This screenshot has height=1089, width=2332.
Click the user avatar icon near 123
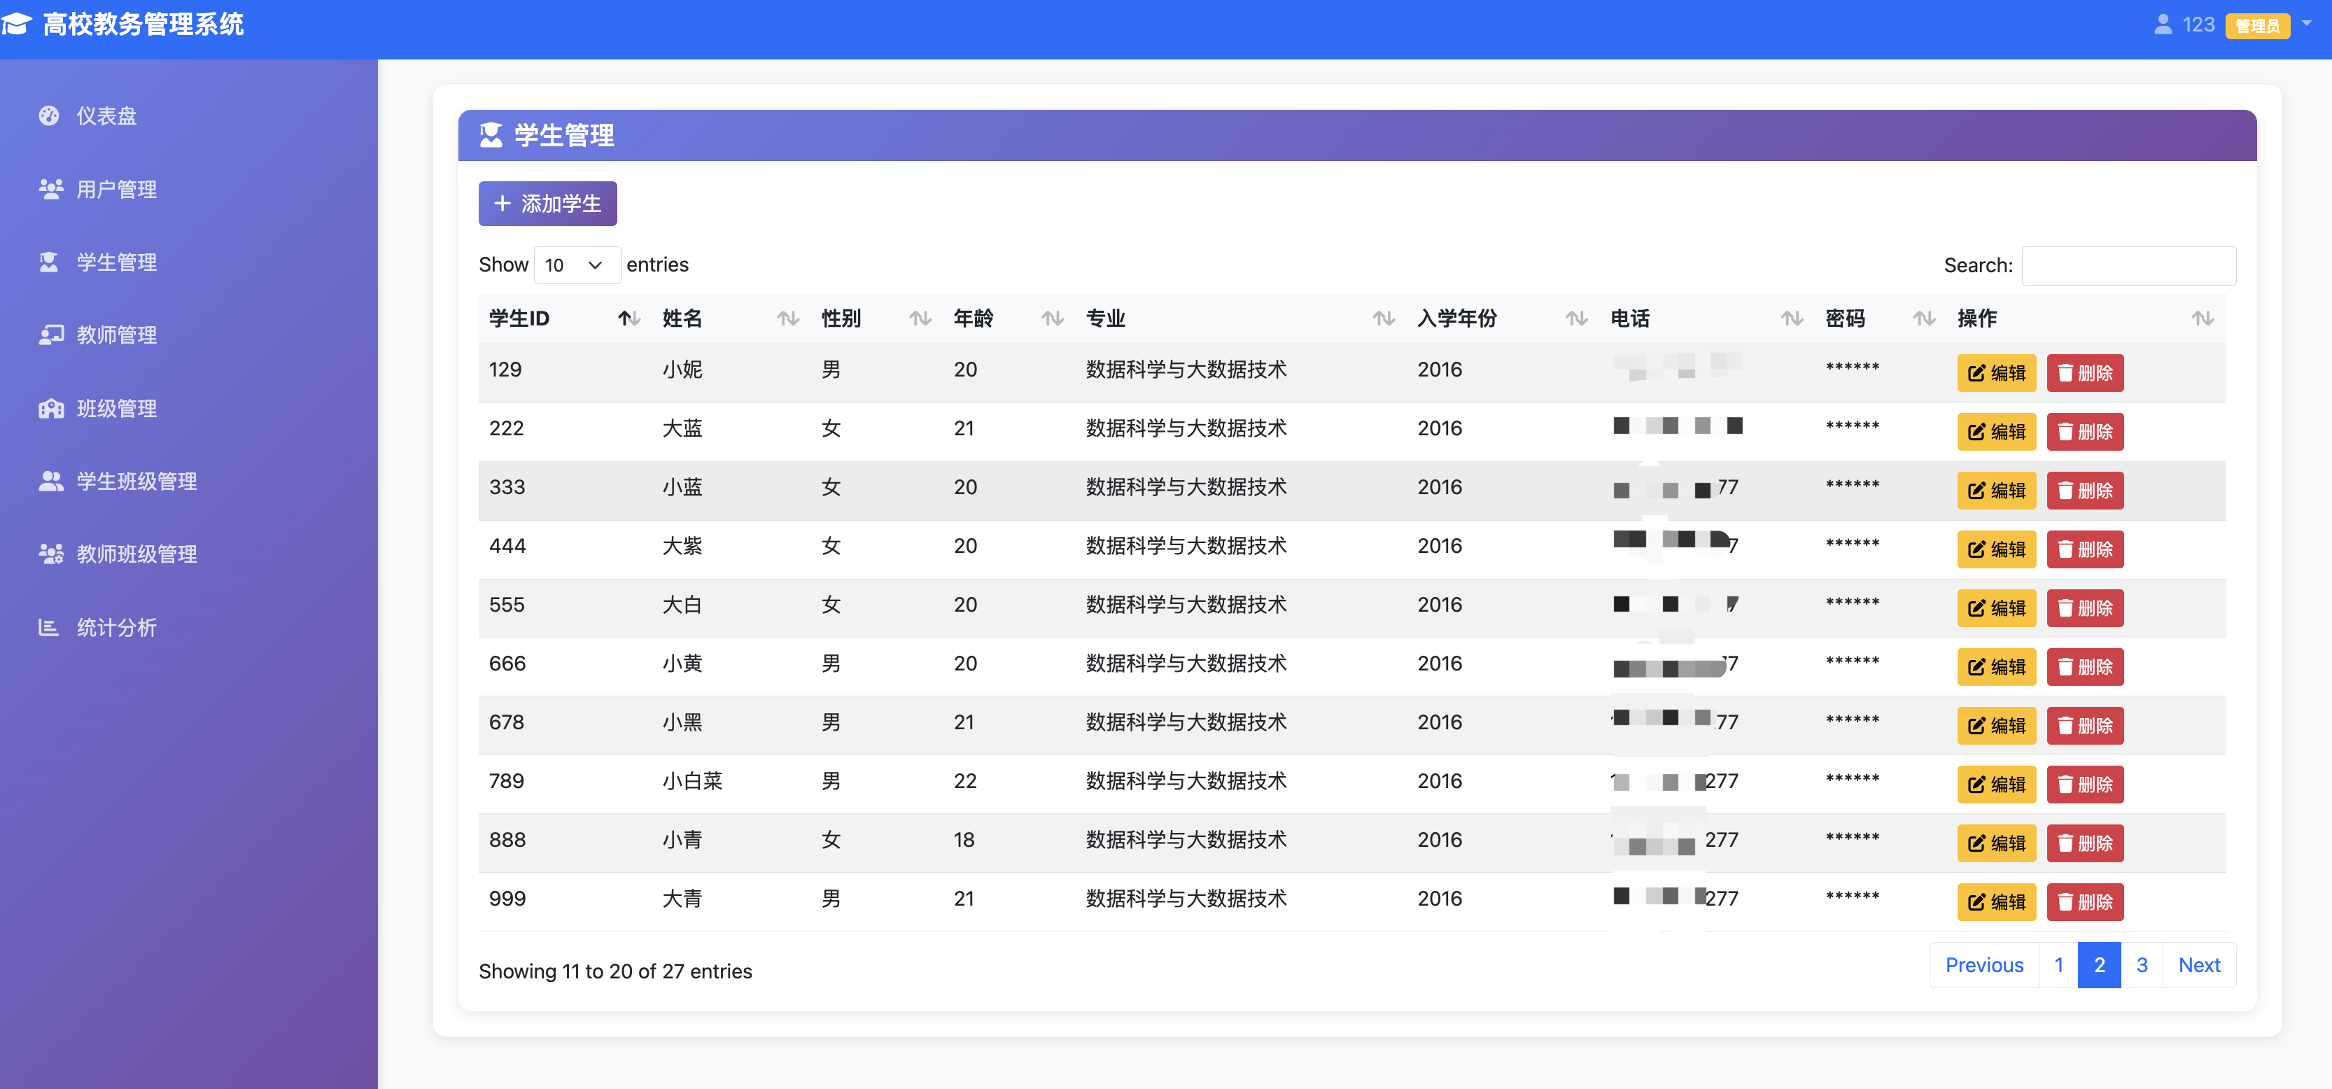click(x=2163, y=24)
